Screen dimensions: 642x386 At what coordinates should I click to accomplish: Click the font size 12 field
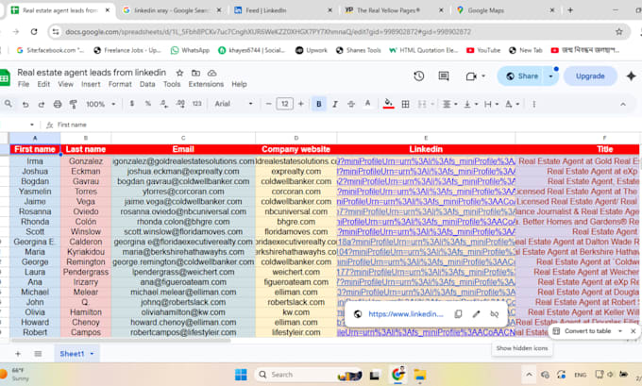click(284, 104)
